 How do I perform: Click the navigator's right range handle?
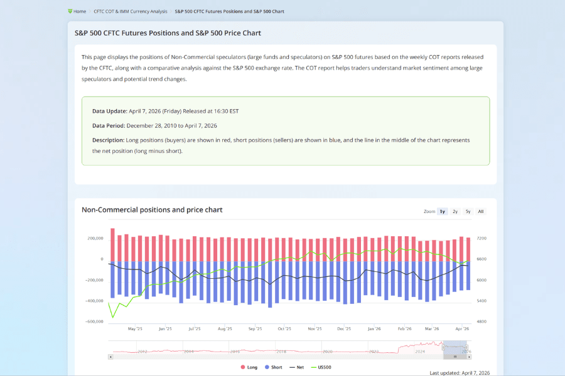pos(466,346)
